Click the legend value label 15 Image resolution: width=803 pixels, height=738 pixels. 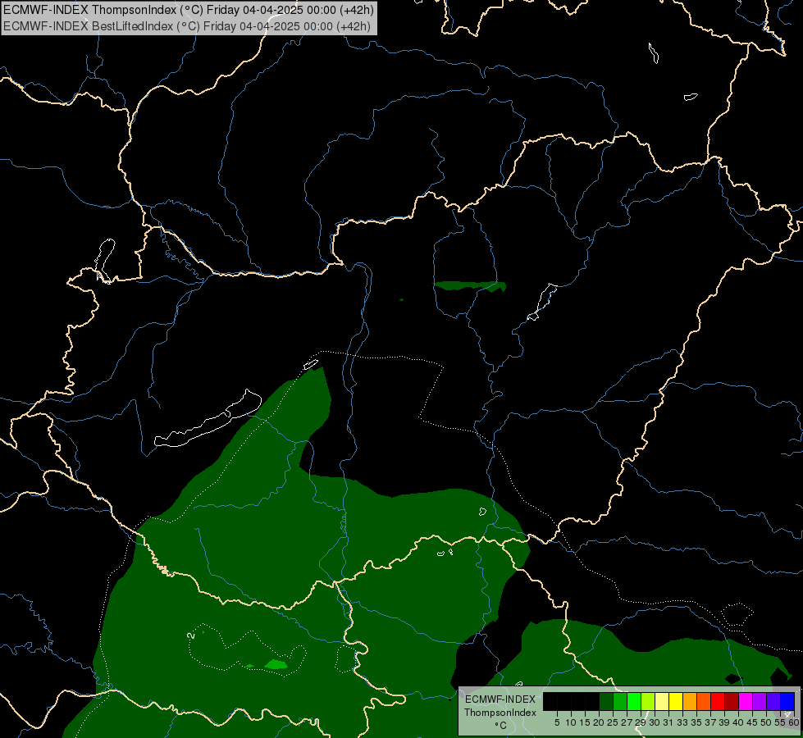(x=585, y=722)
